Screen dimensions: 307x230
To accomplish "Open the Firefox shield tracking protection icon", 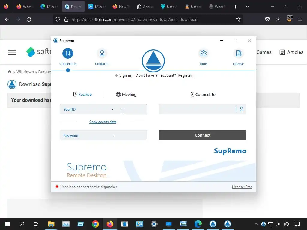I will click(x=58, y=19).
